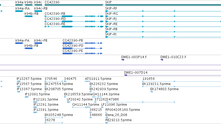The image size is (221, 124).
Task: Select protein Ir94b-PB
Action: coord(28,48)
